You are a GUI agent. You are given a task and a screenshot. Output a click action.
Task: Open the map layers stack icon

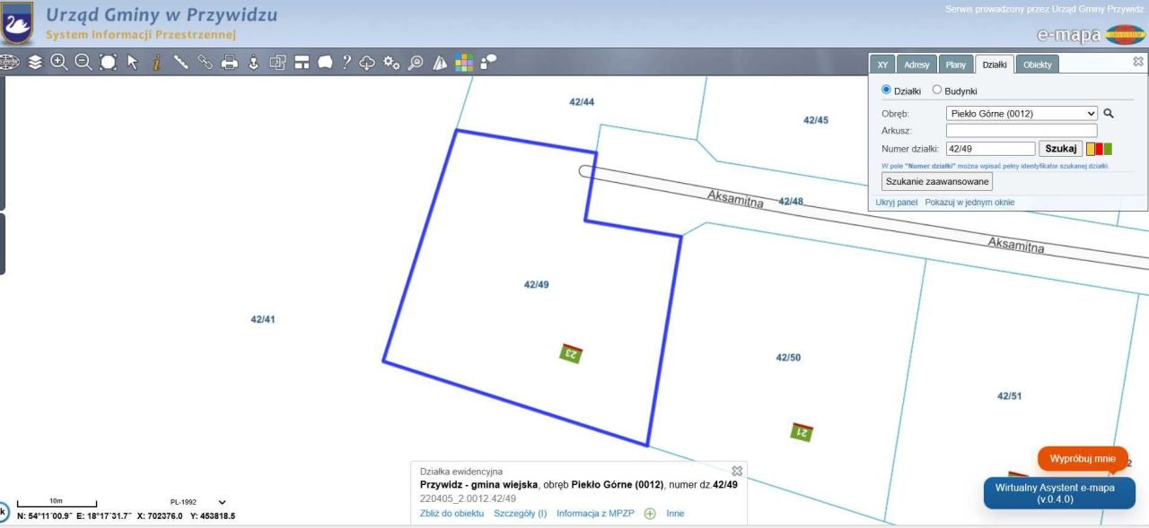(x=35, y=62)
